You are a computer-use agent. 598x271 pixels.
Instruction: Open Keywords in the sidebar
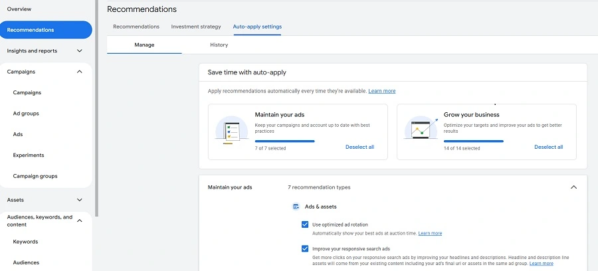[25, 242]
